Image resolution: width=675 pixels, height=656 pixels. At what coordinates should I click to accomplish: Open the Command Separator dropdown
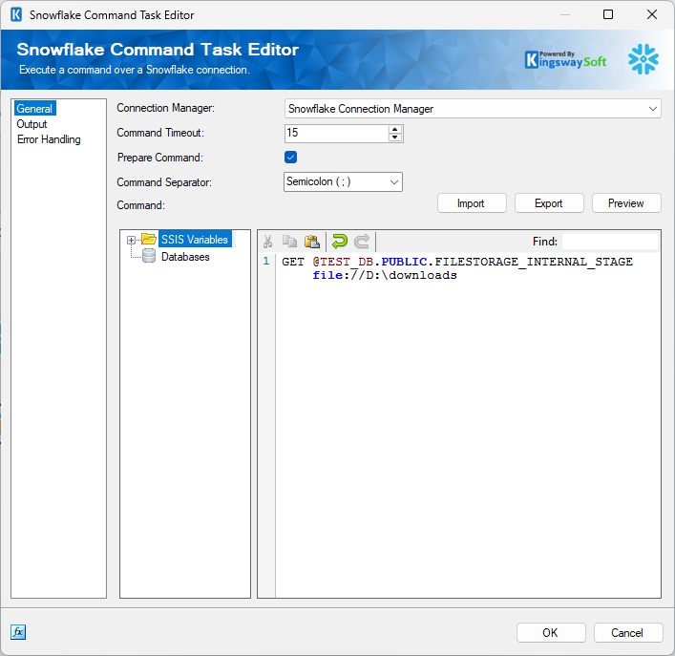343,181
